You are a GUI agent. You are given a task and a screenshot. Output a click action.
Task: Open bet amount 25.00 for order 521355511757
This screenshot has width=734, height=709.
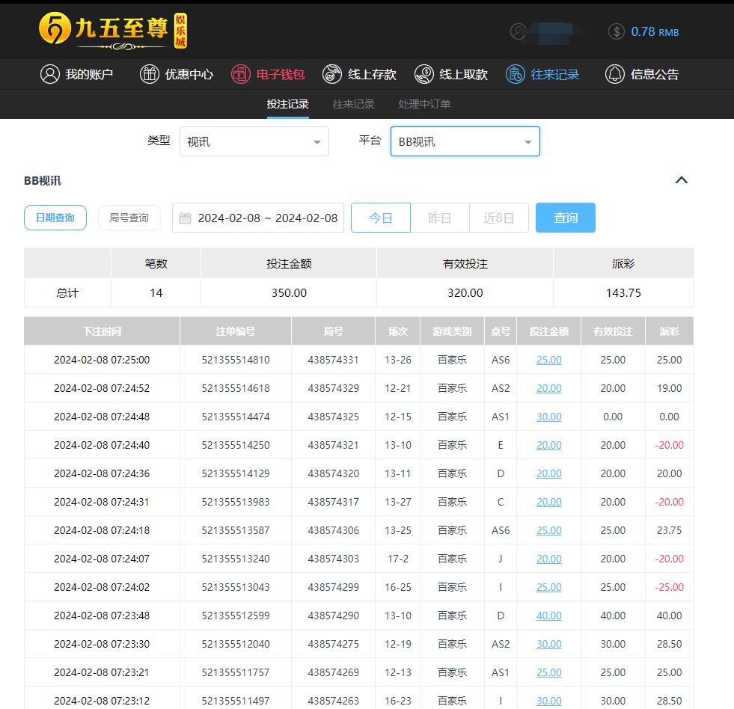(548, 672)
